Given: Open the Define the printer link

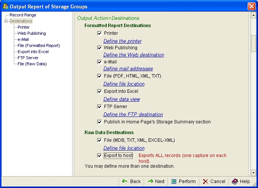Looking at the screenshot, I should (122, 41).
